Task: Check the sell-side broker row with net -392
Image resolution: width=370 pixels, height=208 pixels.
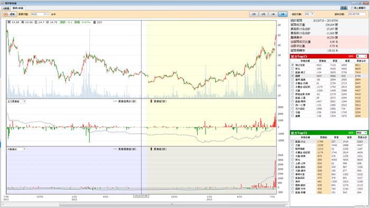Action: click(x=293, y=192)
